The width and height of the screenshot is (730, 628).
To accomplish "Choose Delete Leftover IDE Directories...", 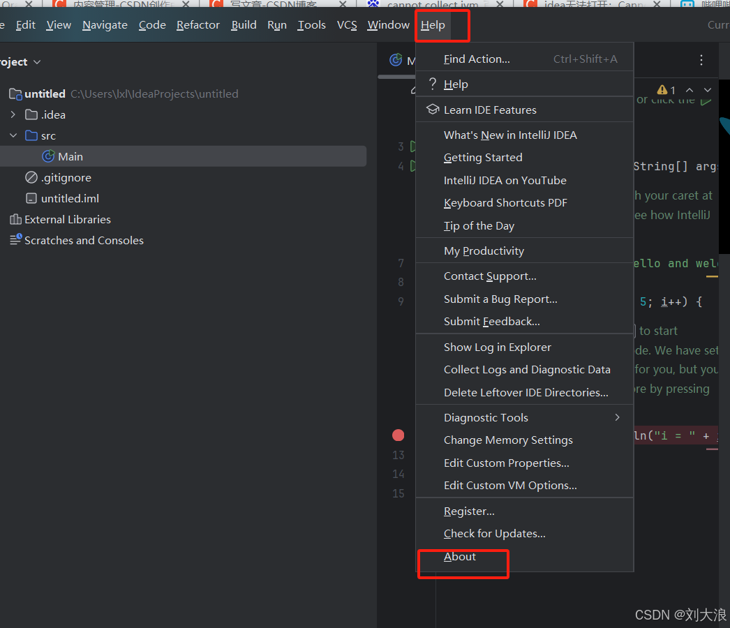I will click(x=525, y=392).
